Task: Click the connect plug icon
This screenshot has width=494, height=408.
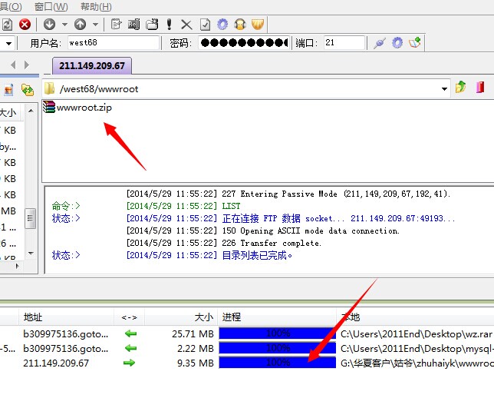Action: 380,43
